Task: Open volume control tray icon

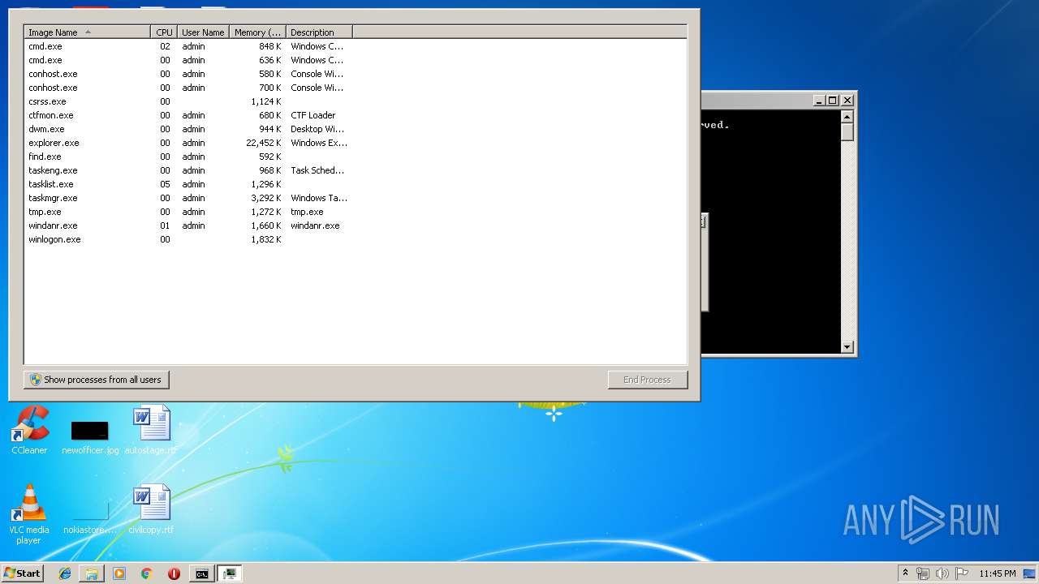Action: coord(942,573)
